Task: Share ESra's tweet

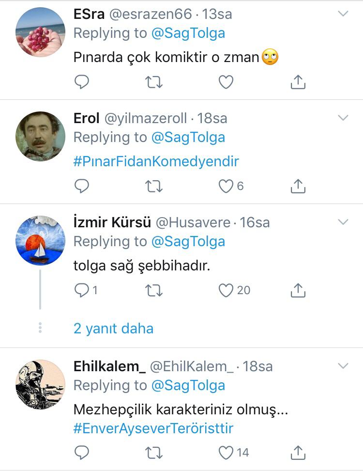Action: point(298,82)
